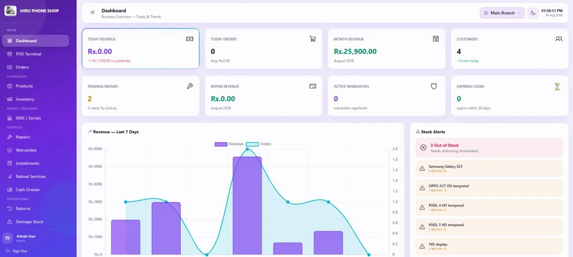Click warning icon beside Y85 display
Image resolution: width=573 pixels, height=257 pixels.
coord(422,246)
